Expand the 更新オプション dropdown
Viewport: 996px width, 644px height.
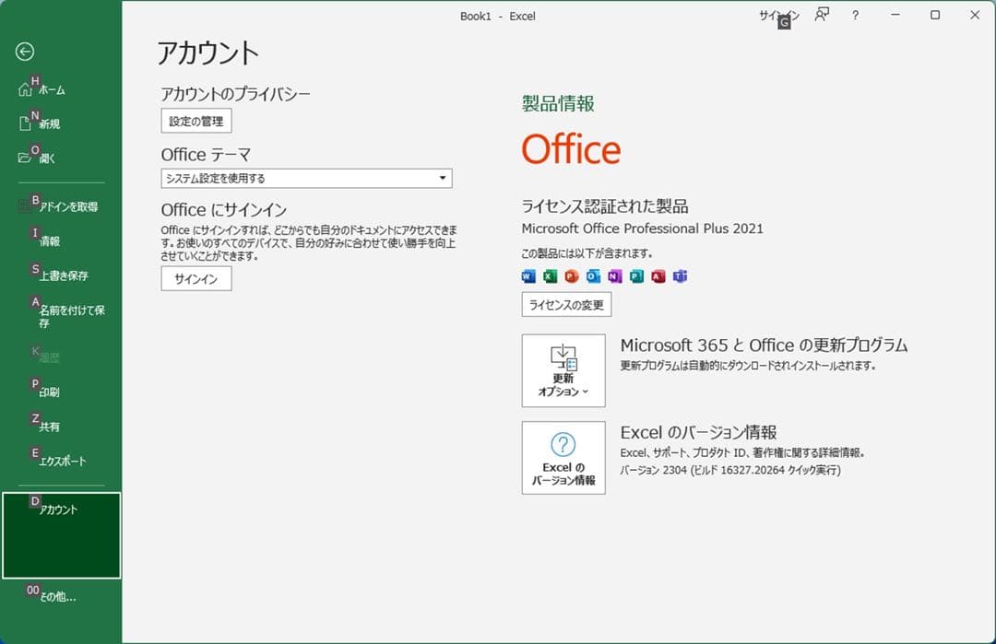[x=563, y=370]
